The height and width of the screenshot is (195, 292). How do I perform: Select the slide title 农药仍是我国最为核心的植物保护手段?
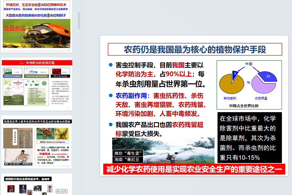click(x=195, y=49)
